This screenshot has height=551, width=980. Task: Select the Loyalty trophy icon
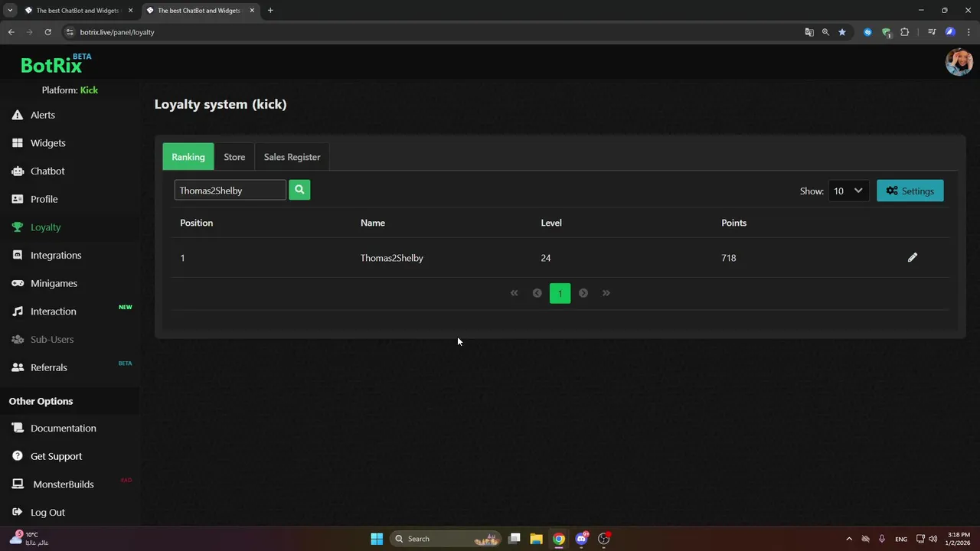17,227
